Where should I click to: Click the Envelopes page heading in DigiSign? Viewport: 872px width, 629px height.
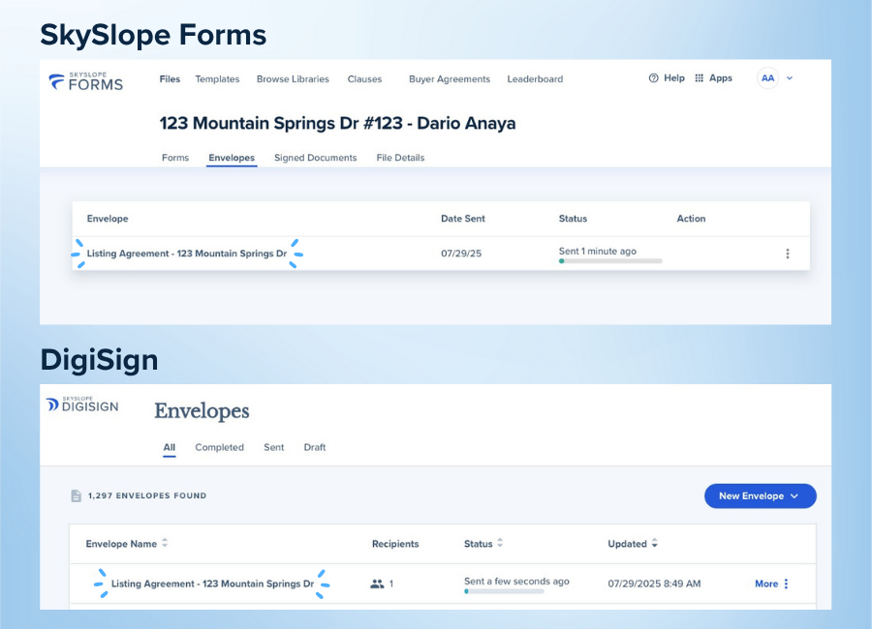pyautogui.click(x=202, y=411)
